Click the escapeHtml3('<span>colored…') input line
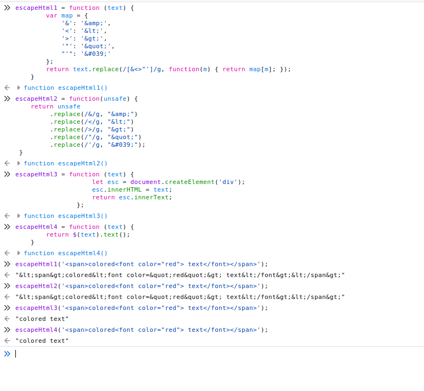The height and width of the screenshot is (391, 424). coord(141,308)
